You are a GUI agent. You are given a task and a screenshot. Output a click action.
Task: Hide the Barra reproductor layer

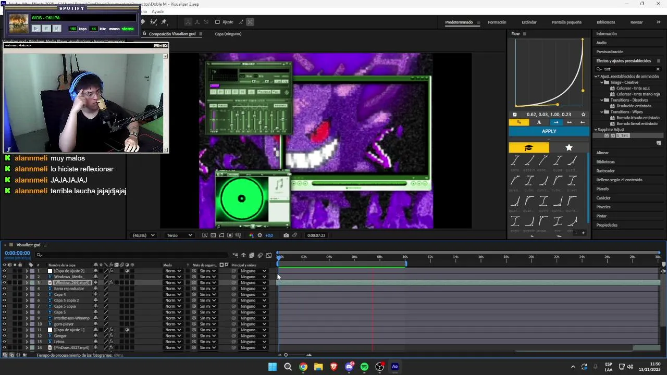click(x=4, y=289)
